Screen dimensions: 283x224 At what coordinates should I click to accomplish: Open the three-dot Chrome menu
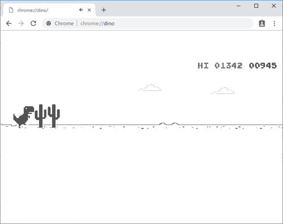[x=275, y=24]
